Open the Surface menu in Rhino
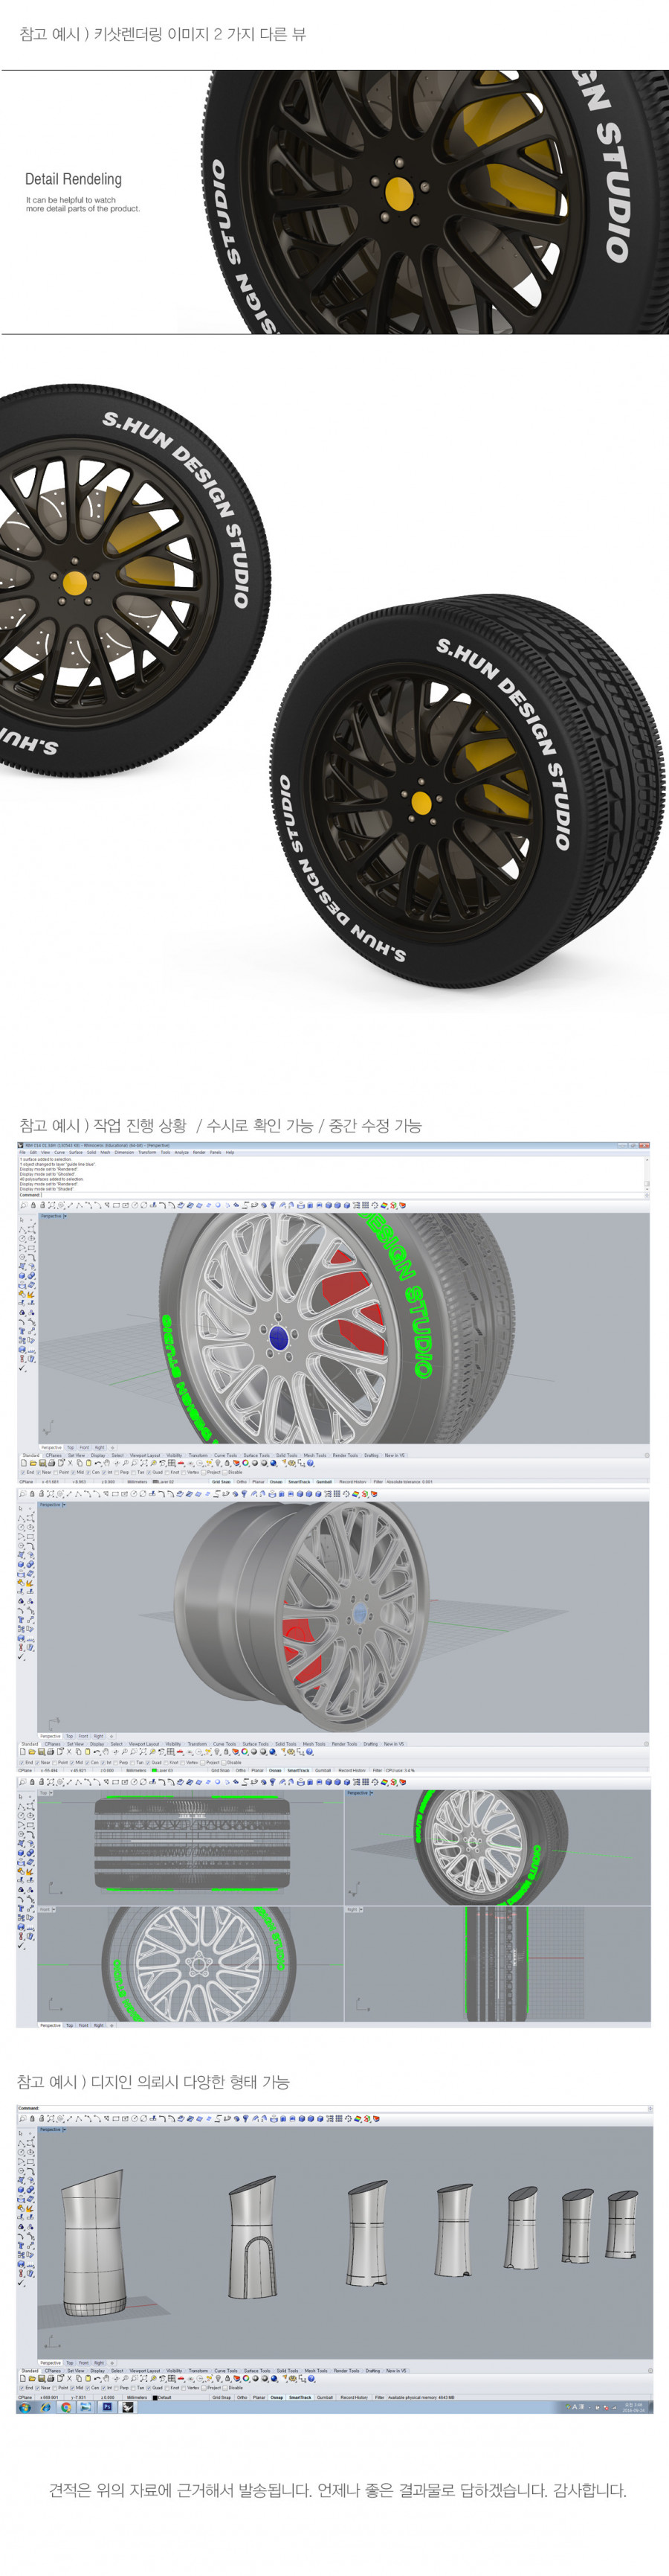Image resolution: width=669 pixels, height=2576 pixels. coord(76,1152)
